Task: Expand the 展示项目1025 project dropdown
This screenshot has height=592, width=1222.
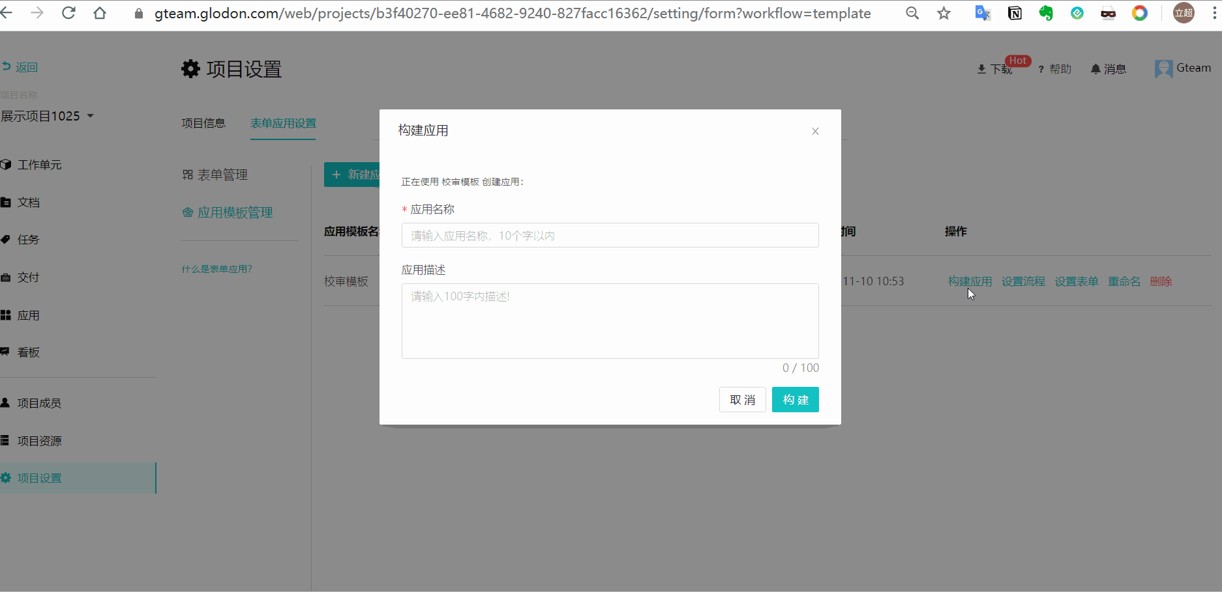Action: (47, 116)
